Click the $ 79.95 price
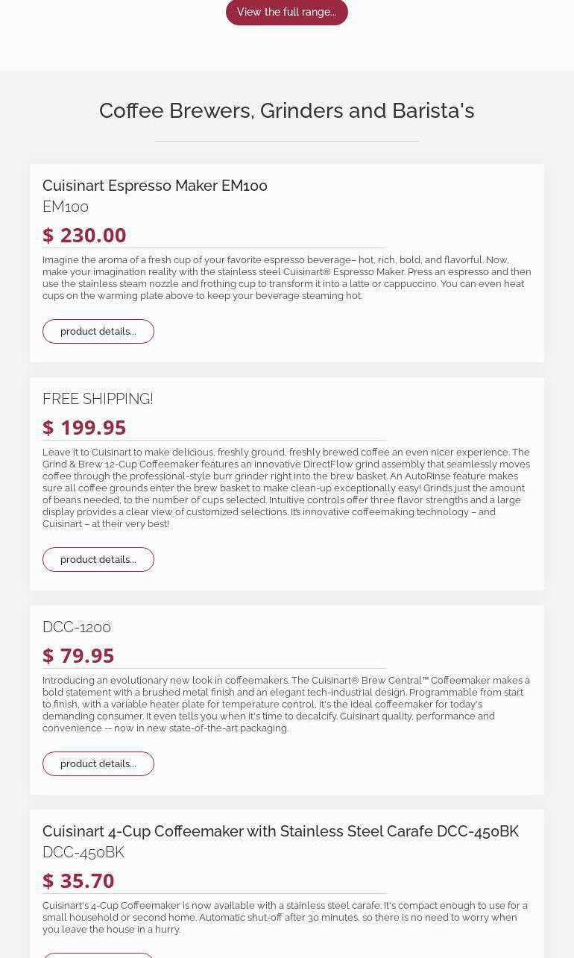Image resolution: width=574 pixels, height=958 pixels. coord(78,655)
